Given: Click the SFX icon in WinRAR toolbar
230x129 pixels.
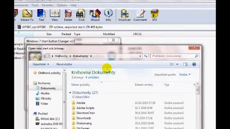Looking at the screenshot, I should pyautogui.click(x=155, y=15).
